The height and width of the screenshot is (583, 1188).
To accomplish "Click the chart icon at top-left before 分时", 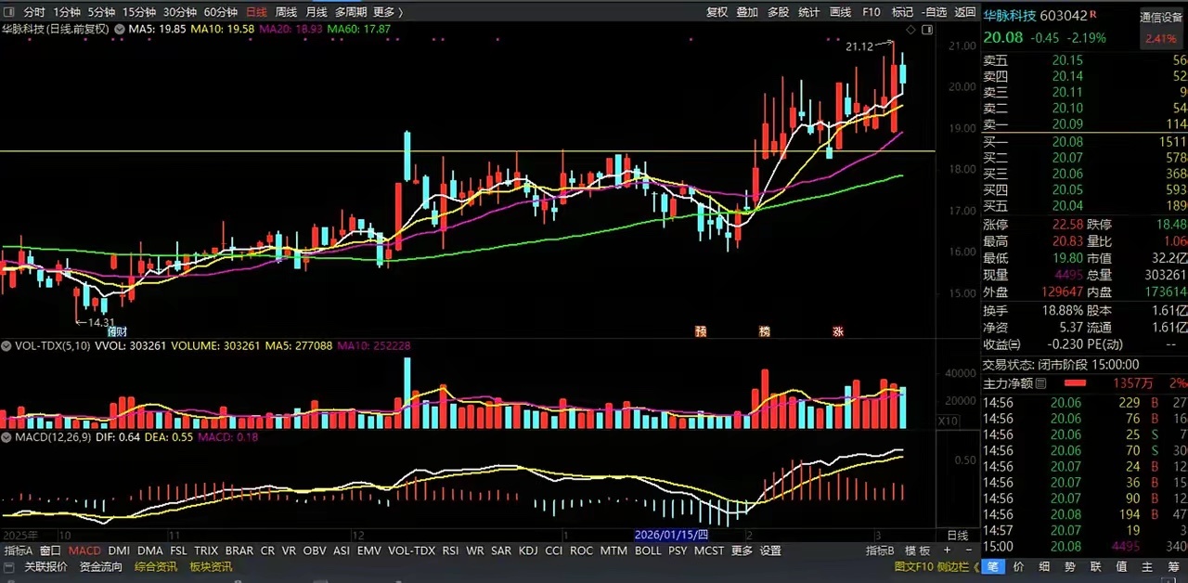I will pos(10,12).
